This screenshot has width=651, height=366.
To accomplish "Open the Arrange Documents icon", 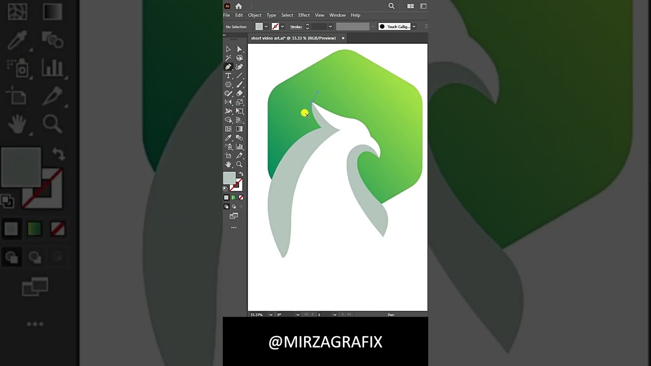I will [410, 6].
